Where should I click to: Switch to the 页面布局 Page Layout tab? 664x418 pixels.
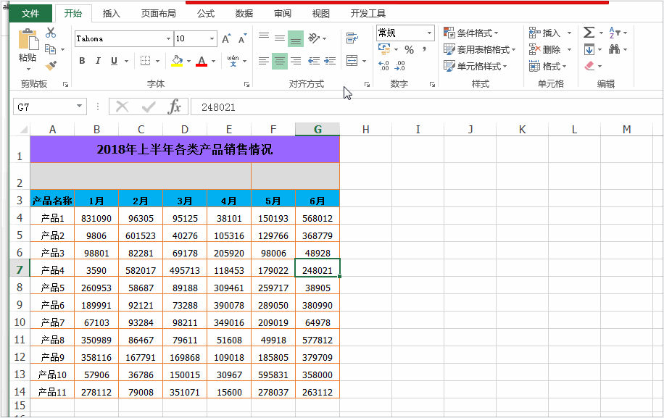click(x=158, y=14)
